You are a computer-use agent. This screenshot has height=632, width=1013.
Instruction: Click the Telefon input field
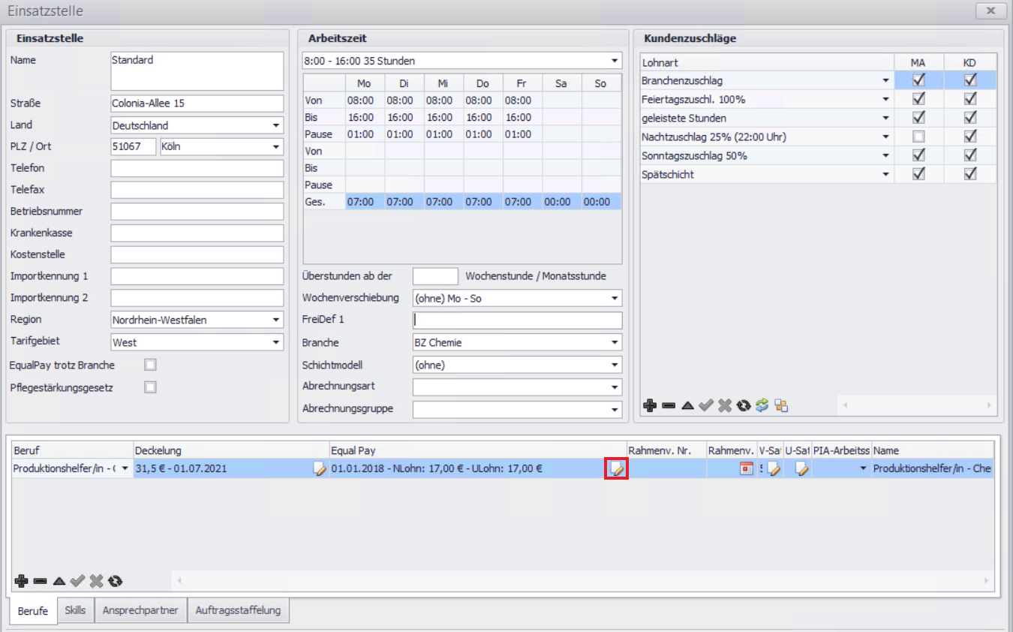tap(197, 168)
